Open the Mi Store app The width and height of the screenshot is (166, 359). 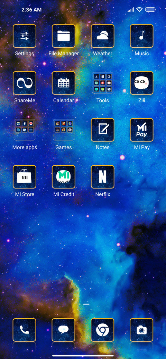coord(25,177)
